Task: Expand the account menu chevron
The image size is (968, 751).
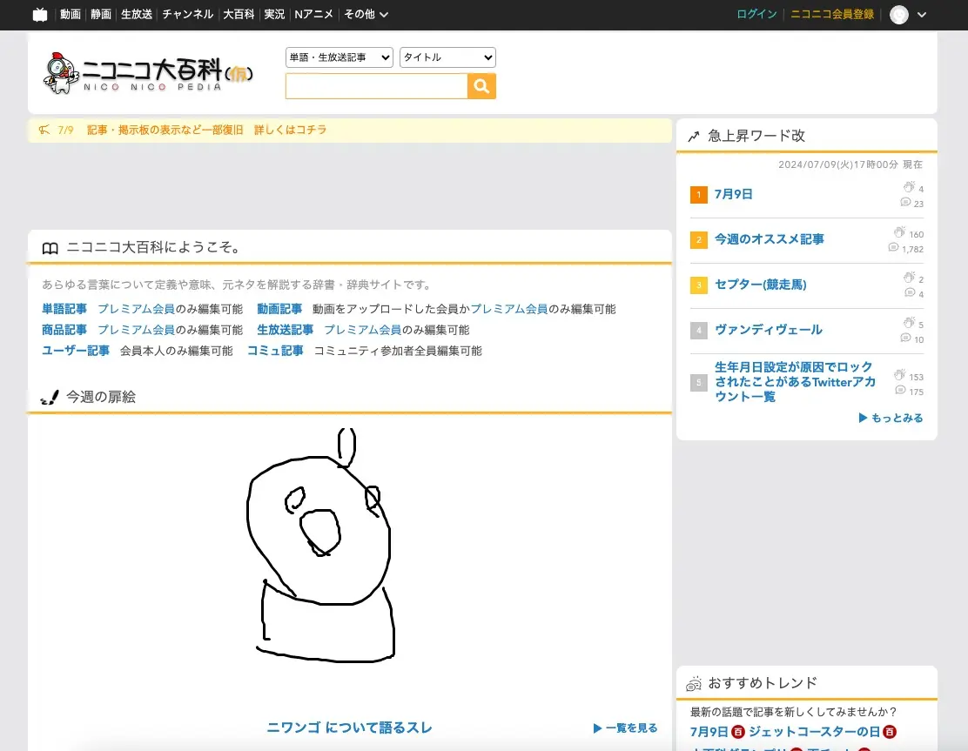Action: [922, 15]
